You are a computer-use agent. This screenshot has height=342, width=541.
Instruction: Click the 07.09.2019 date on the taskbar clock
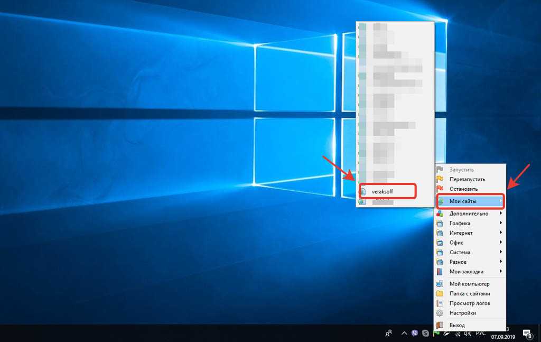tap(503, 337)
